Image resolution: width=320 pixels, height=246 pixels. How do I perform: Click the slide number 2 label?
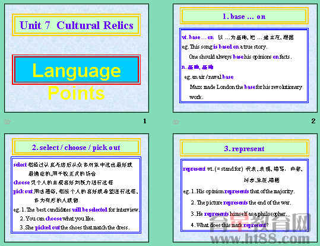coord(313,121)
